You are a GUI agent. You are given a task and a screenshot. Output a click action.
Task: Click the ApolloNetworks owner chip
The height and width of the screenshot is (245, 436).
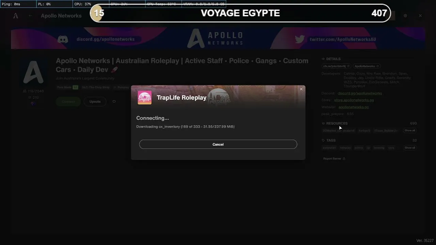[x=367, y=66]
